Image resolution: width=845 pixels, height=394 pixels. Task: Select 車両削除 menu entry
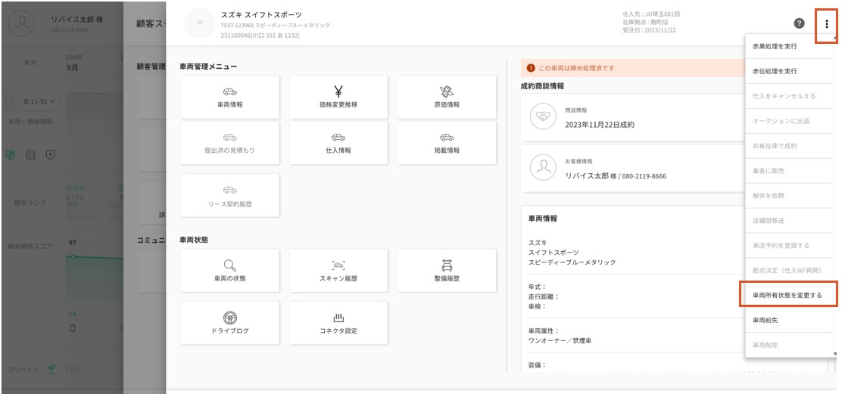[x=790, y=345]
